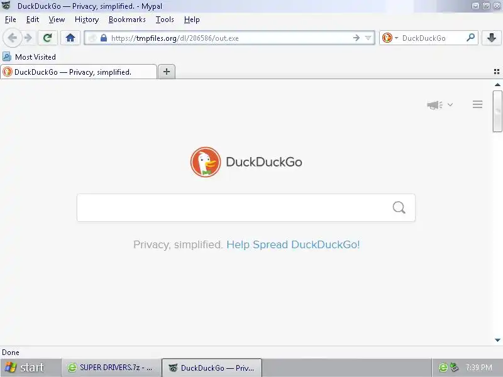Open the list all tabs grid button
Screen dimensions: 503x377
pyautogui.click(x=497, y=72)
